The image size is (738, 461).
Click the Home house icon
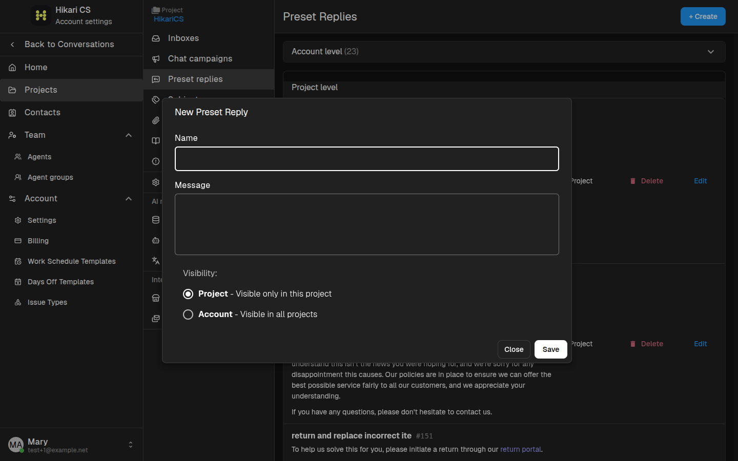coord(12,68)
